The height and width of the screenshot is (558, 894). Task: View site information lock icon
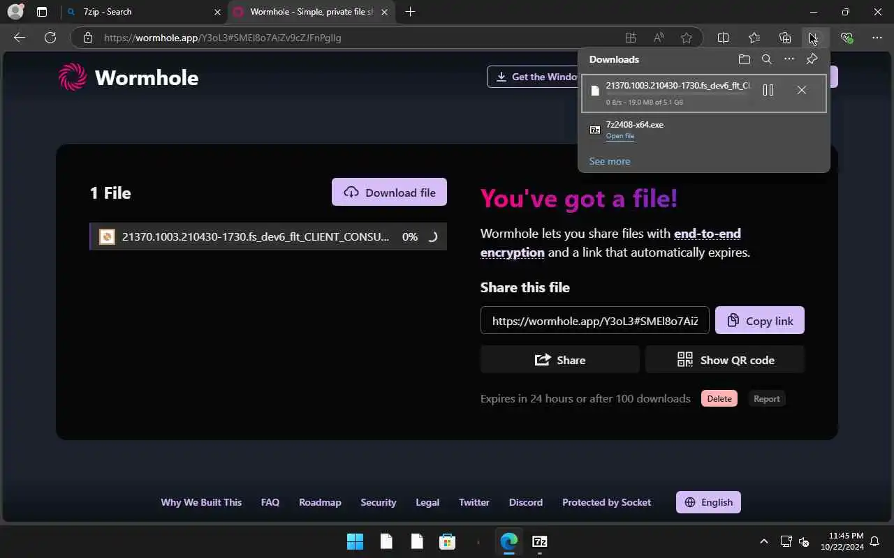point(87,38)
